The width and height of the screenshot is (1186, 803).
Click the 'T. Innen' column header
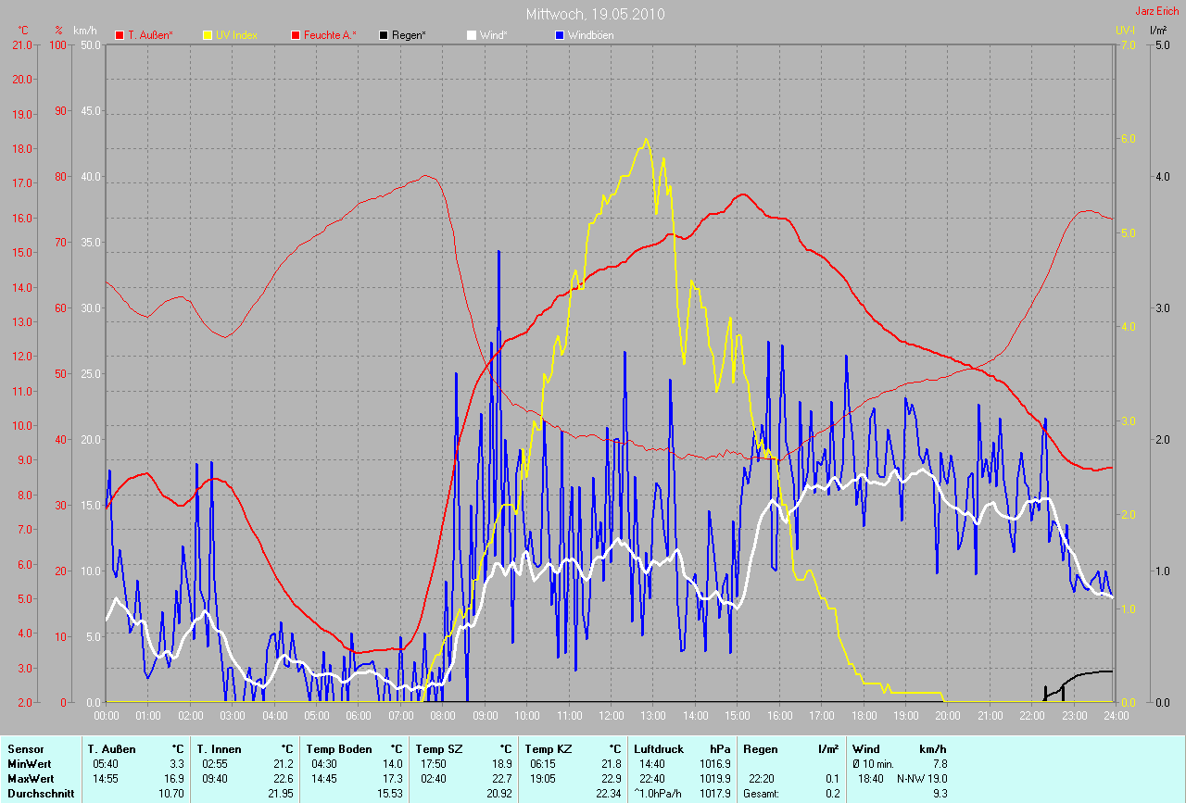click(218, 748)
